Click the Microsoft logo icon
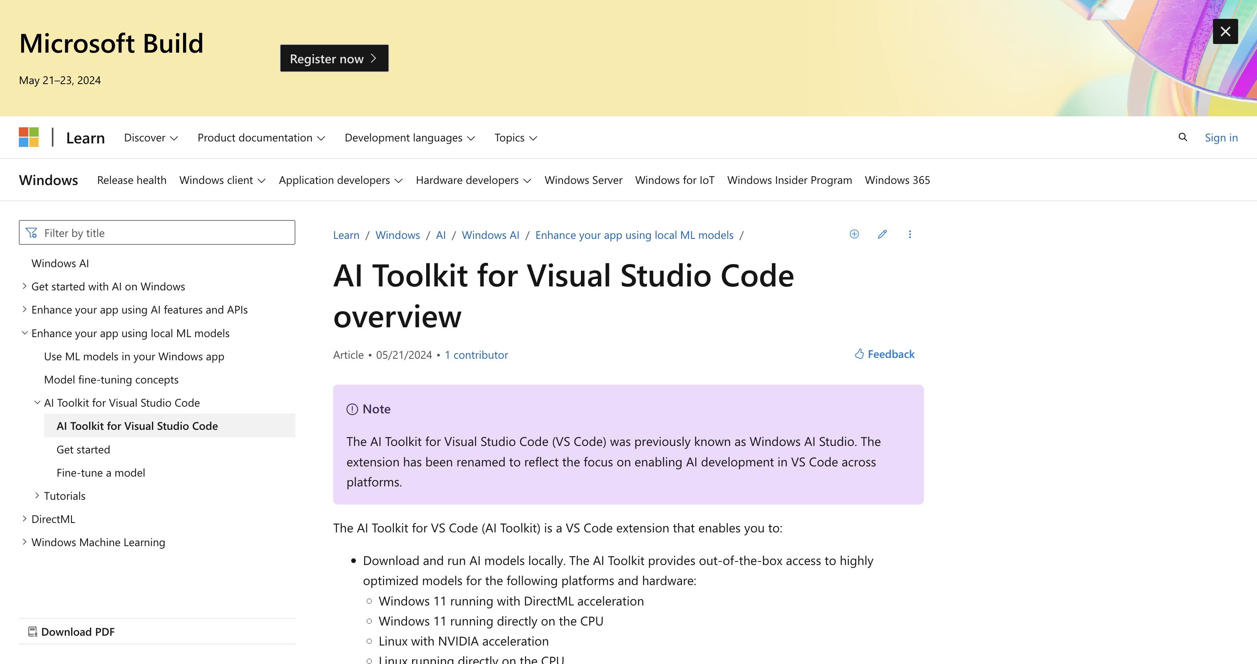Screen dimensions: 1257x664 (x=29, y=137)
